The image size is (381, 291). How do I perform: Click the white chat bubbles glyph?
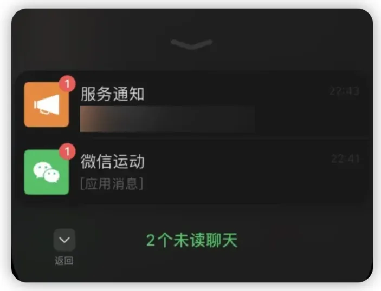click(x=47, y=172)
